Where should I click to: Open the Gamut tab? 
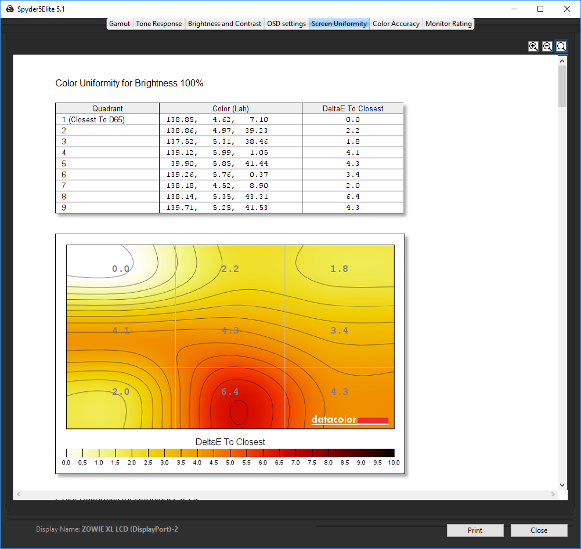click(x=120, y=24)
